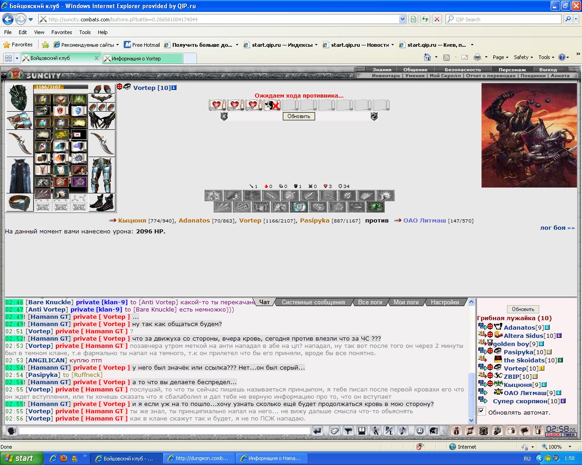Click the ring equipment slot
The width and height of the screenshot is (582, 465).
[x=20, y=203]
